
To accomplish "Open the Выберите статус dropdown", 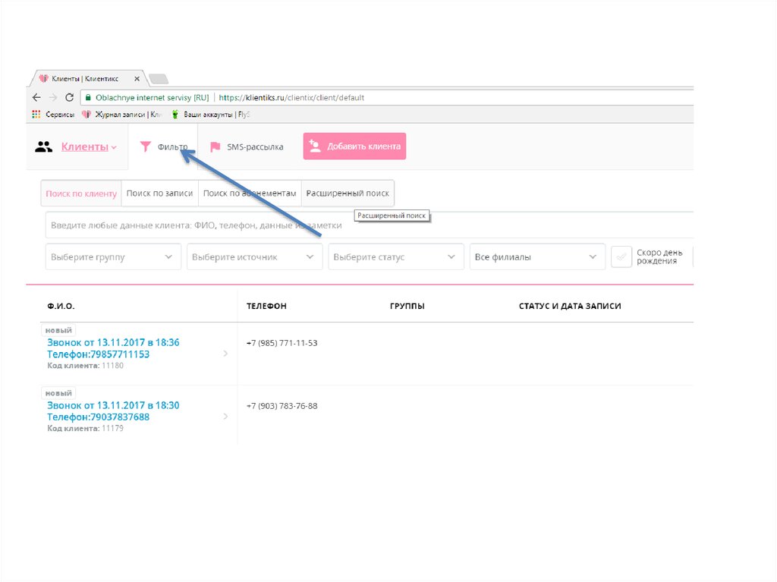I will [395, 257].
